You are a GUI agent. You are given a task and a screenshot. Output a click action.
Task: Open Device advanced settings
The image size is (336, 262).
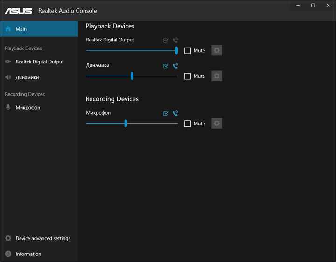pyautogui.click(x=42, y=238)
